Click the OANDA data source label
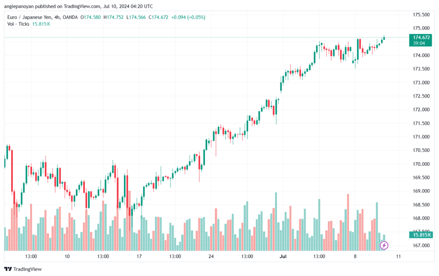Viewport: 439px width, 276px height. 70,17
